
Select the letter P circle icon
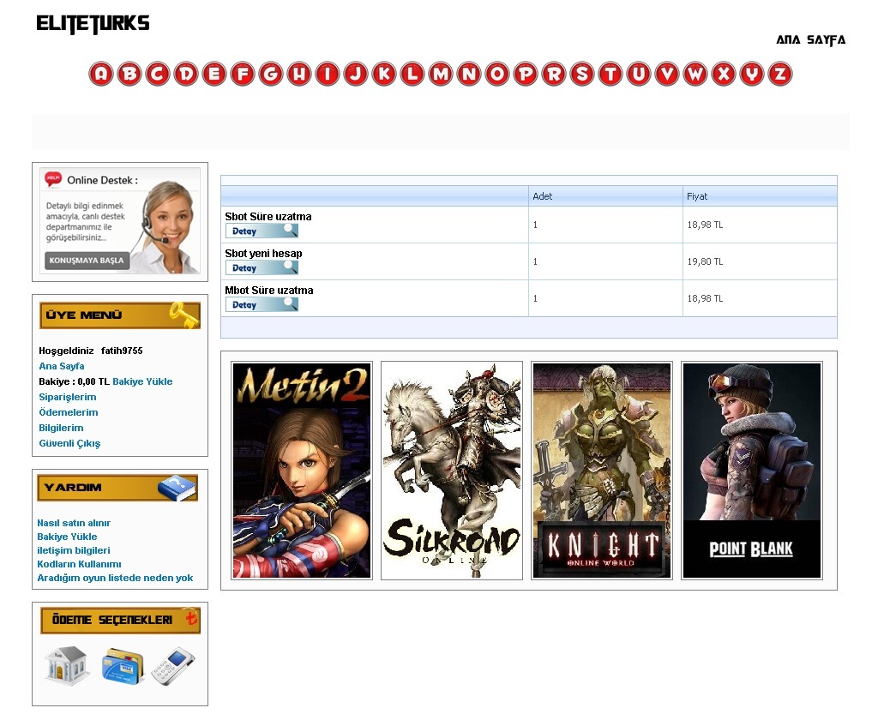pos(526,74)
